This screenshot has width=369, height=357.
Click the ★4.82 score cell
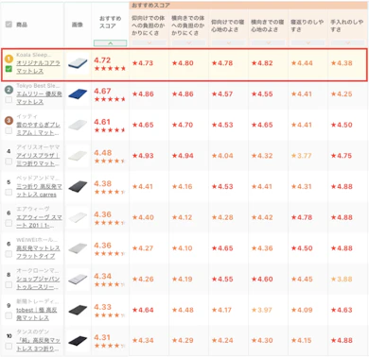[262, 63]
